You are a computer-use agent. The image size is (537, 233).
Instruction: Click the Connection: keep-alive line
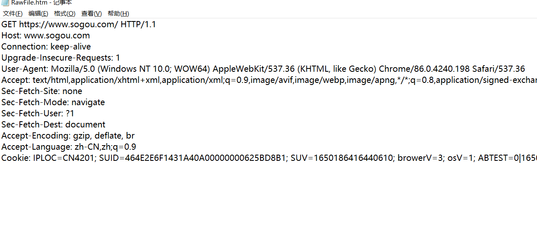click(46, 47)
